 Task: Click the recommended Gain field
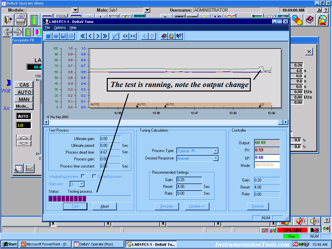189,180
